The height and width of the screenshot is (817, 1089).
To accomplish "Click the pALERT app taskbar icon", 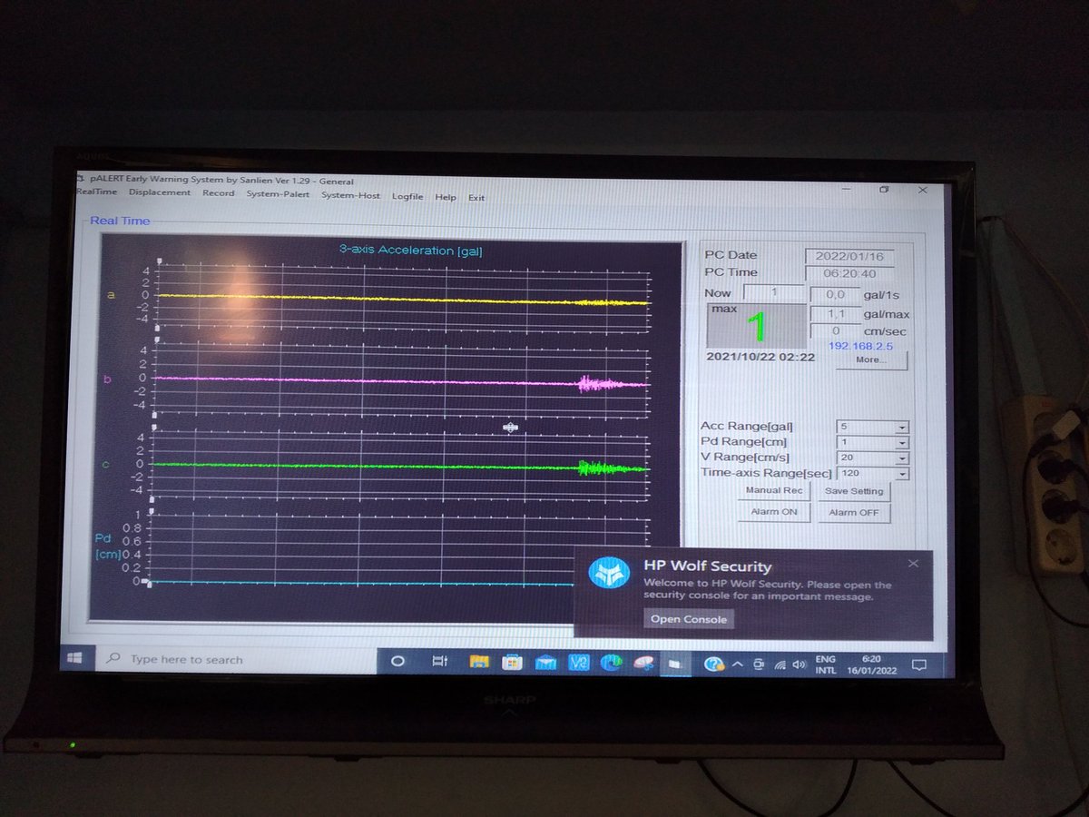I will pos(674,664).
